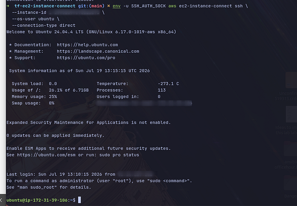The height and width of the screenshot is (206, 297).
Task: Click the 'To run a command as administrator' line
Action: point(99,181)
